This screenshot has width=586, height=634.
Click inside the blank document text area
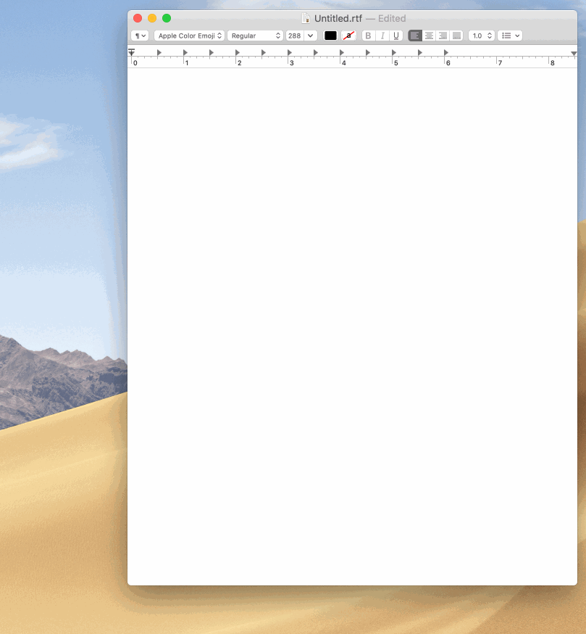(x=352, y=326)
